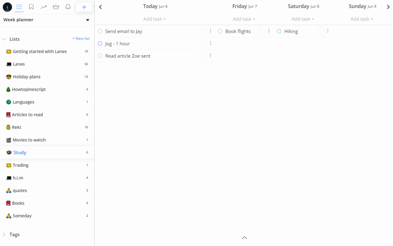Open the statistics trend chart icon
Image resolution: width=393 pixels, height=246 pixels.
44,7
